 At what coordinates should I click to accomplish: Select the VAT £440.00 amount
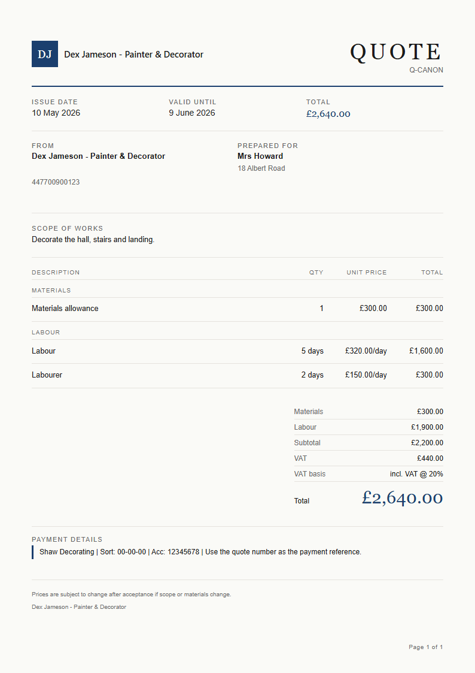(x=430, y=458)
